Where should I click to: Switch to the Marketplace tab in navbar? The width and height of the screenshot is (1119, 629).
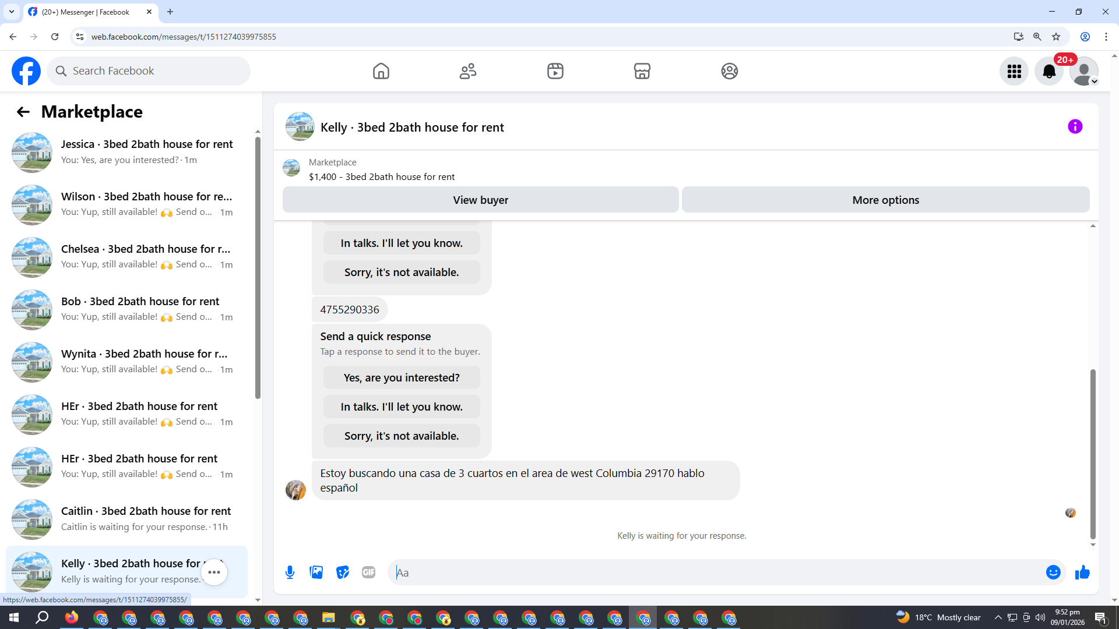click(642, 71)
